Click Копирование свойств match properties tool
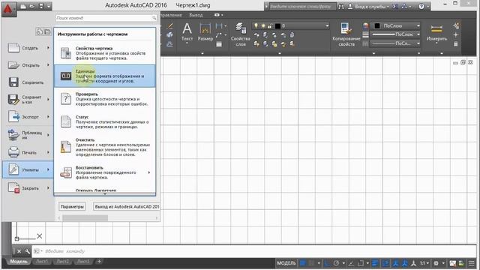The image size is (480, 270). (x=346, y=34)
